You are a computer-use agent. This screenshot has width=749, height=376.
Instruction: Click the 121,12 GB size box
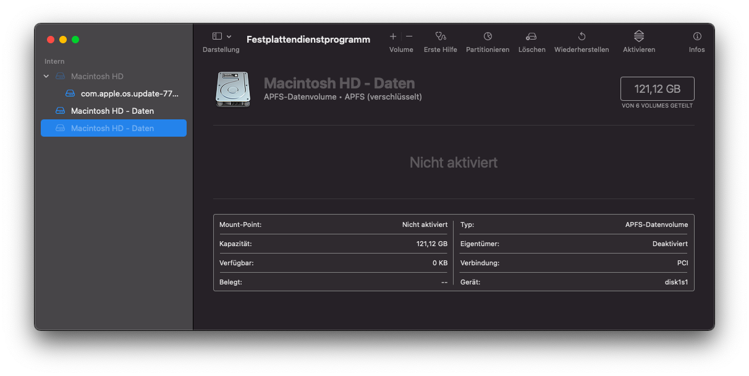[657, 89]
